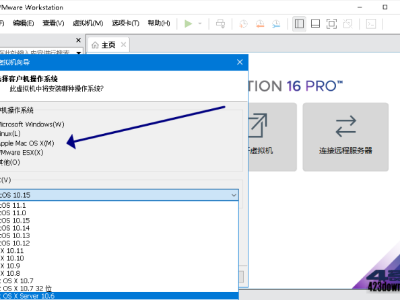Select Linux(L) guest OS option

[x=10, y=134]
